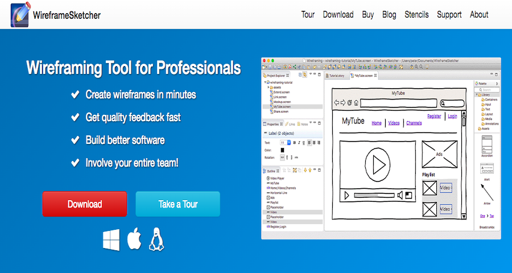Screen dimensions: 512x273
Task: Click the Channels link in the wireframe
Action: [414, 123]
